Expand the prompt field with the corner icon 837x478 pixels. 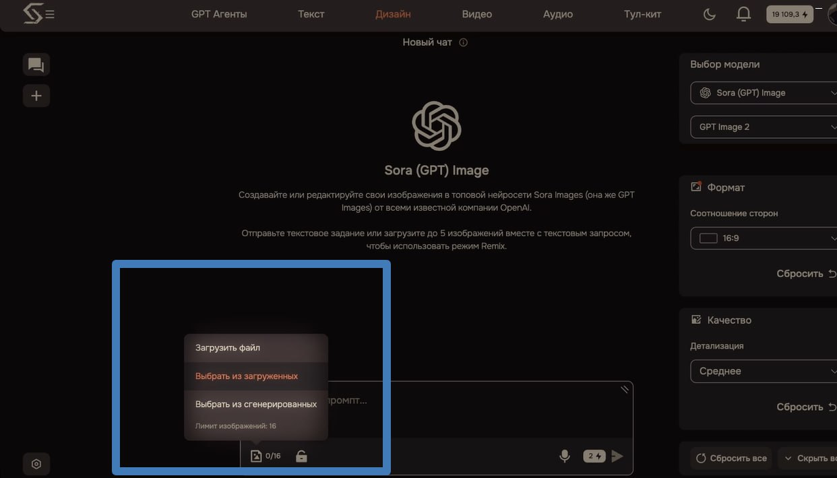point(625,389)
